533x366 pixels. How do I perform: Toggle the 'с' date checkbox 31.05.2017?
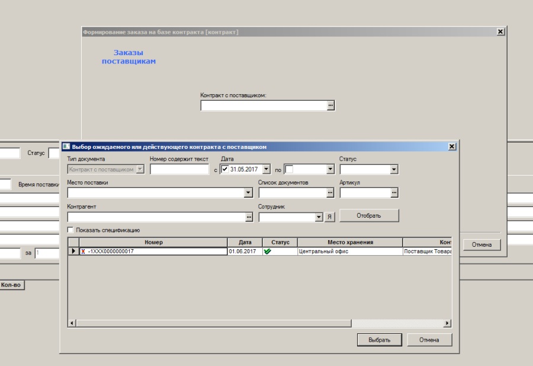coord(224,169)
